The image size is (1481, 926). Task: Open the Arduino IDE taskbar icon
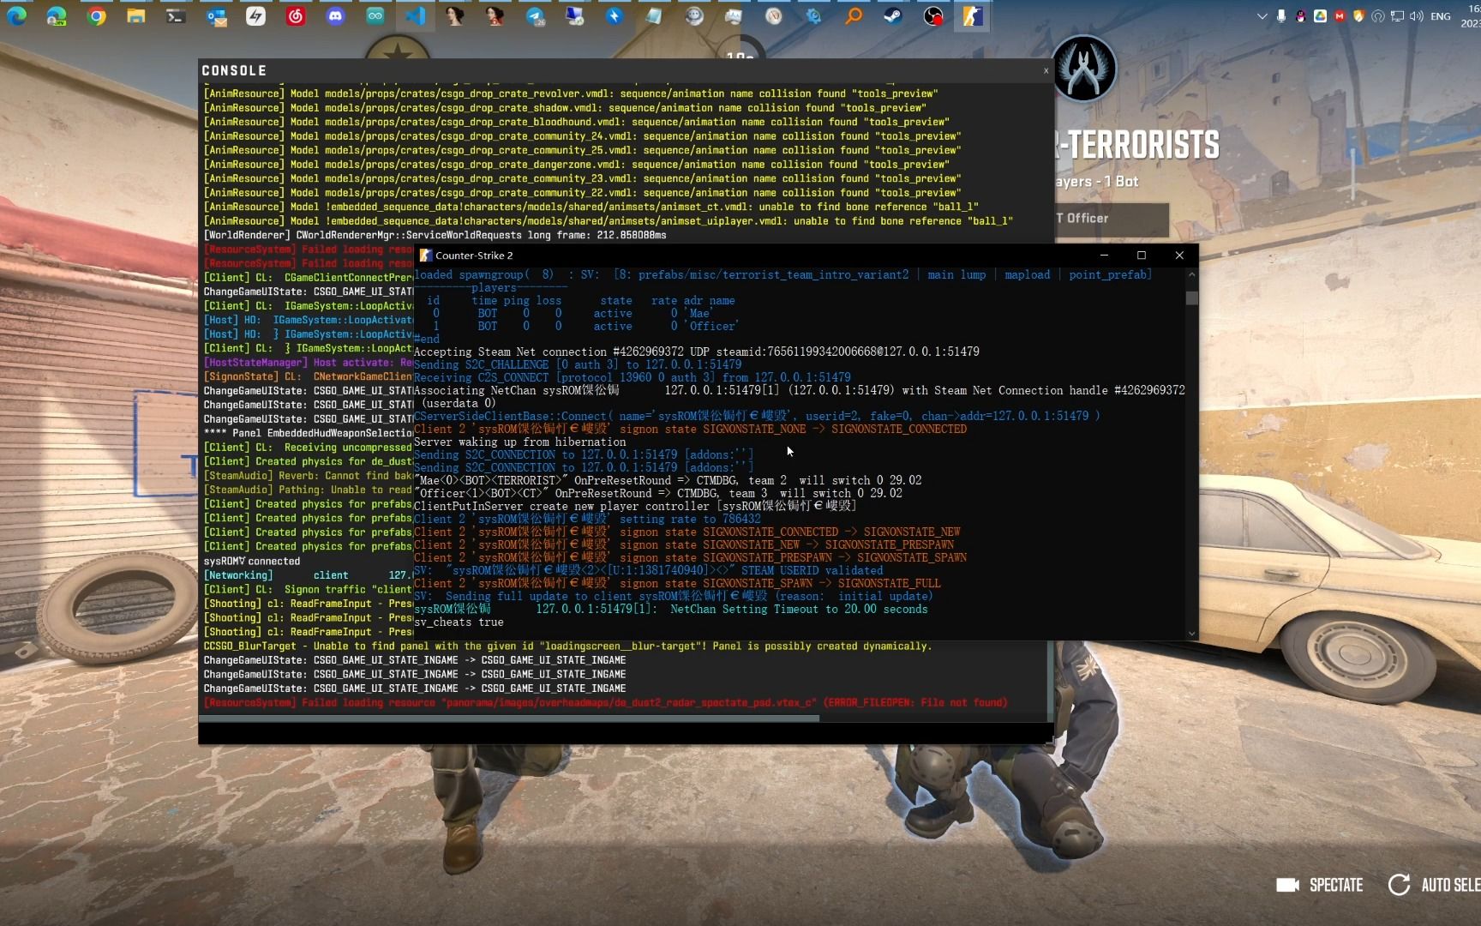(x=375, y=15)
